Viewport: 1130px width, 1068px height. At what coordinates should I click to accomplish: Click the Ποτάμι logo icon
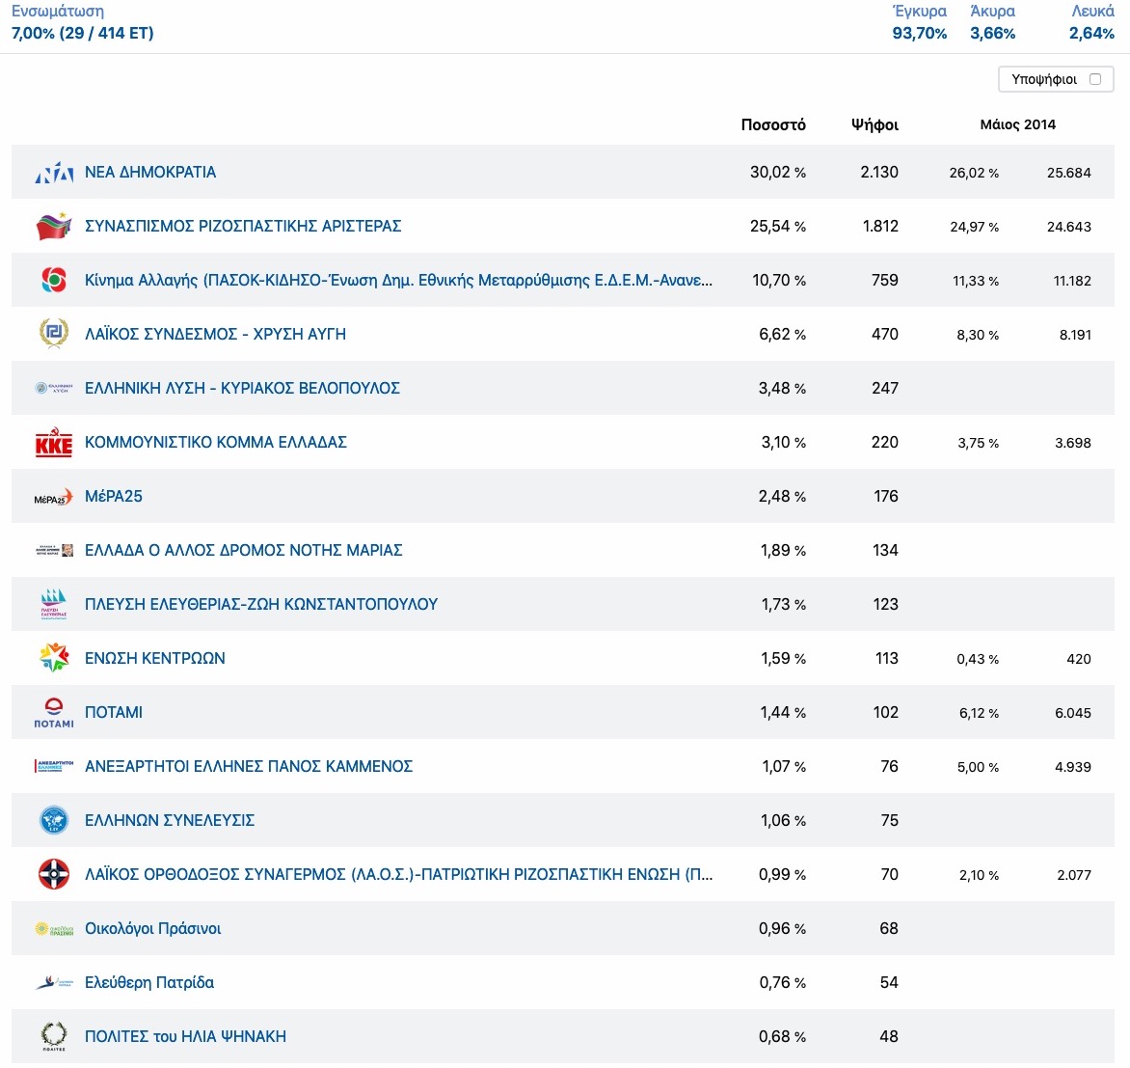click(54, 712)
